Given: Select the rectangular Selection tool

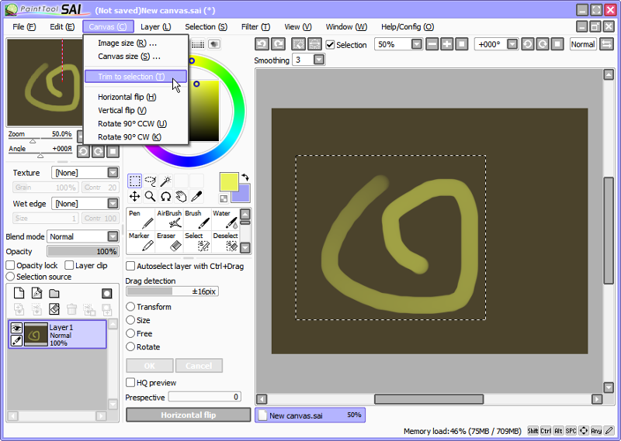Looking at the screenshot, I should click(x=134, y=181).
